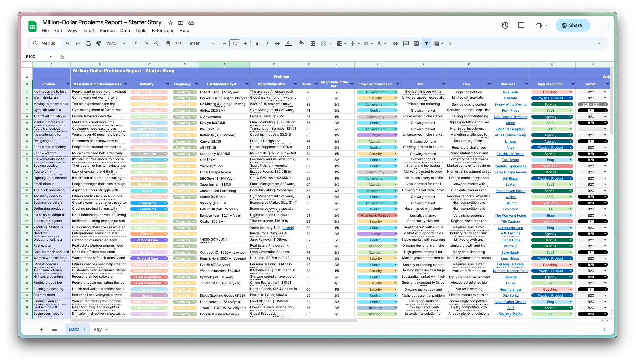Open the Format menu
Screen dimensions: 635x362
(107, 31)
